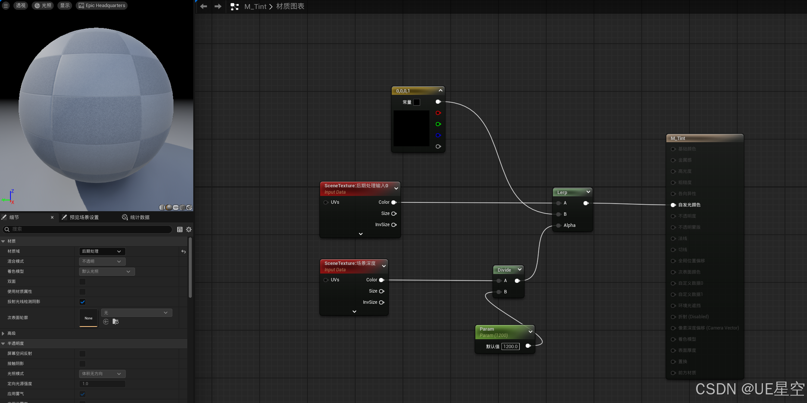
Task: Click the Divide node output pin
Action: click(517, 281)
